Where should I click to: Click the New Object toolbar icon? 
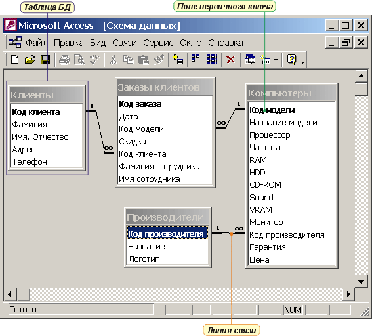(265, 60)
